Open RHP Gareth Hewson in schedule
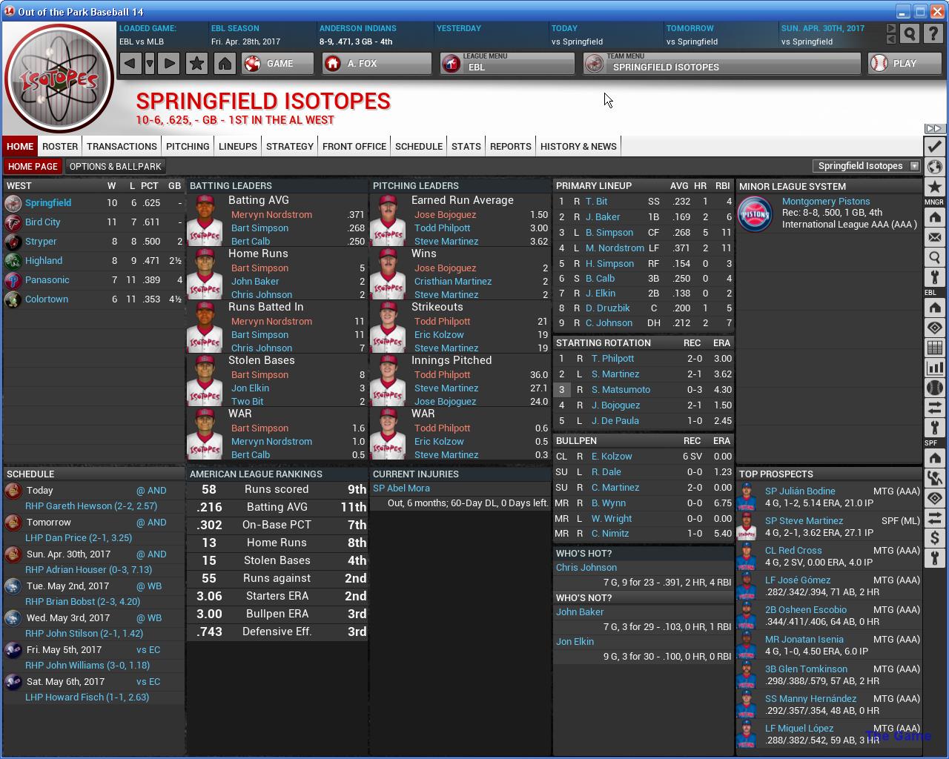Viewport: 949px width, 759px height. point(91,506)
